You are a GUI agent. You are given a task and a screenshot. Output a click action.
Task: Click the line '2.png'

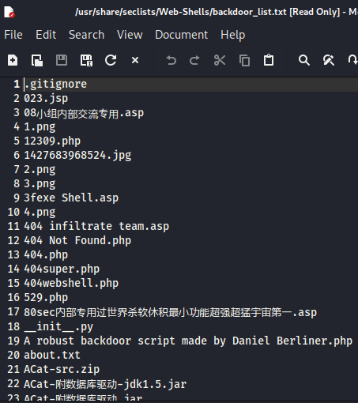click(x=40, y=170)
